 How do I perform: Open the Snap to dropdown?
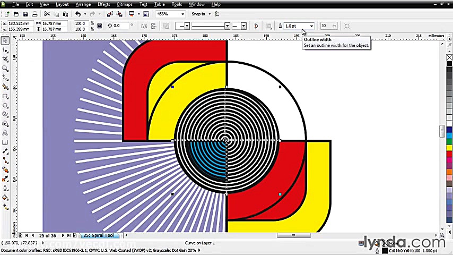click(x=202, y=14)
